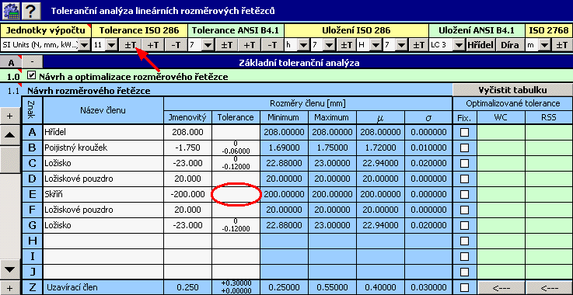Click the scroll down arrow beside the table
This screenshot has width=573, height=295.
pyautogui.click(x=10, y=270)
